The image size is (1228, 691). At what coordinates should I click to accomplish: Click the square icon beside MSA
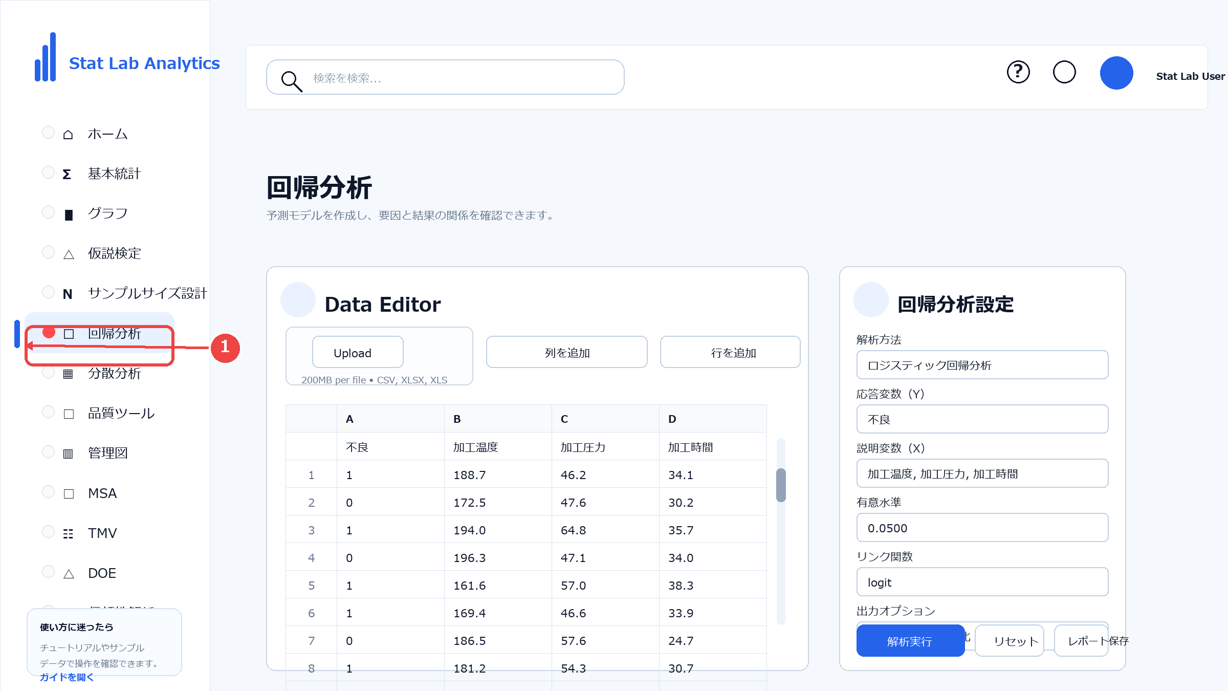[69, 493]
